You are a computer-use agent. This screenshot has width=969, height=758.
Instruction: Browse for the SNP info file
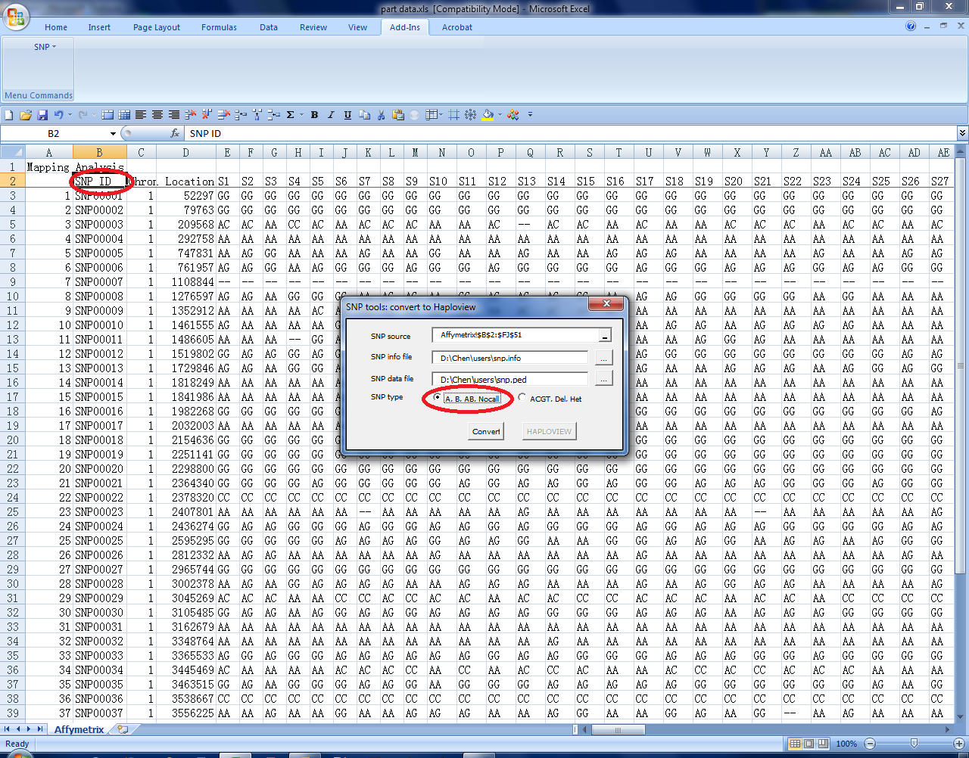click(603, 358)
